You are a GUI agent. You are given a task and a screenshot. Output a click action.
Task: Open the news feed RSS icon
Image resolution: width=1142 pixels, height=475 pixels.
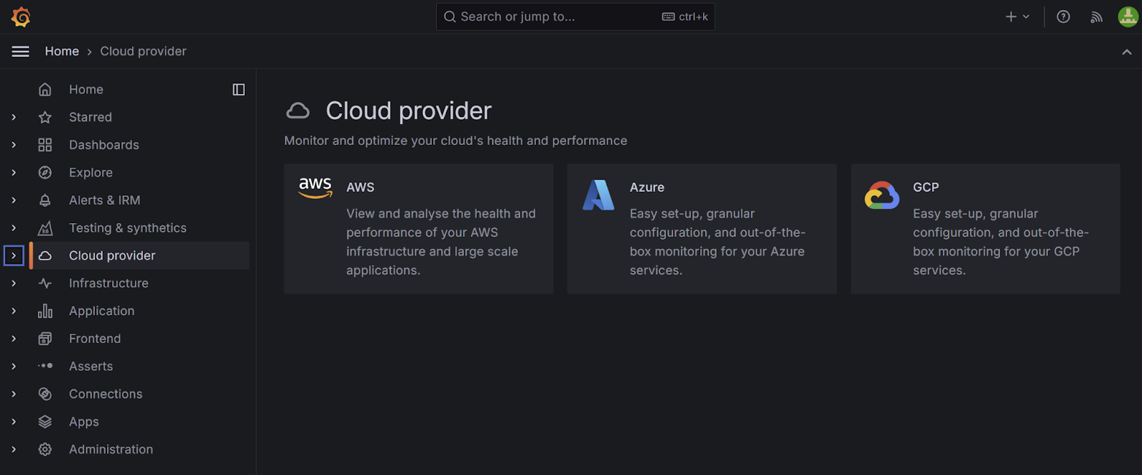click(1096, 17)
